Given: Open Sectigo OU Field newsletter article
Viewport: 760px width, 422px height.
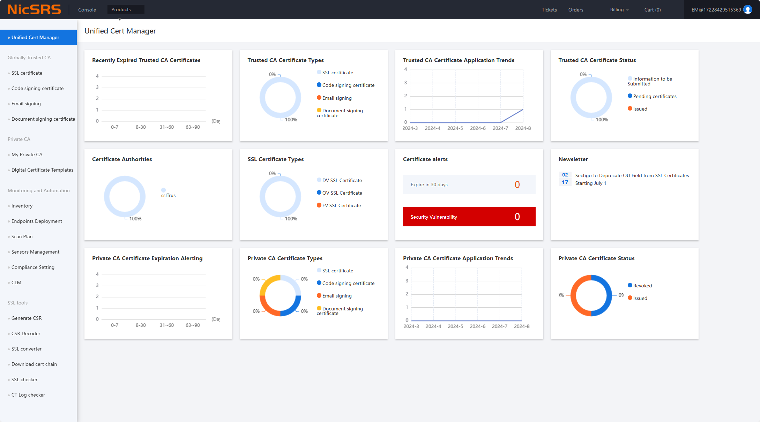Looking at the screenshot, I should (632, 179).
